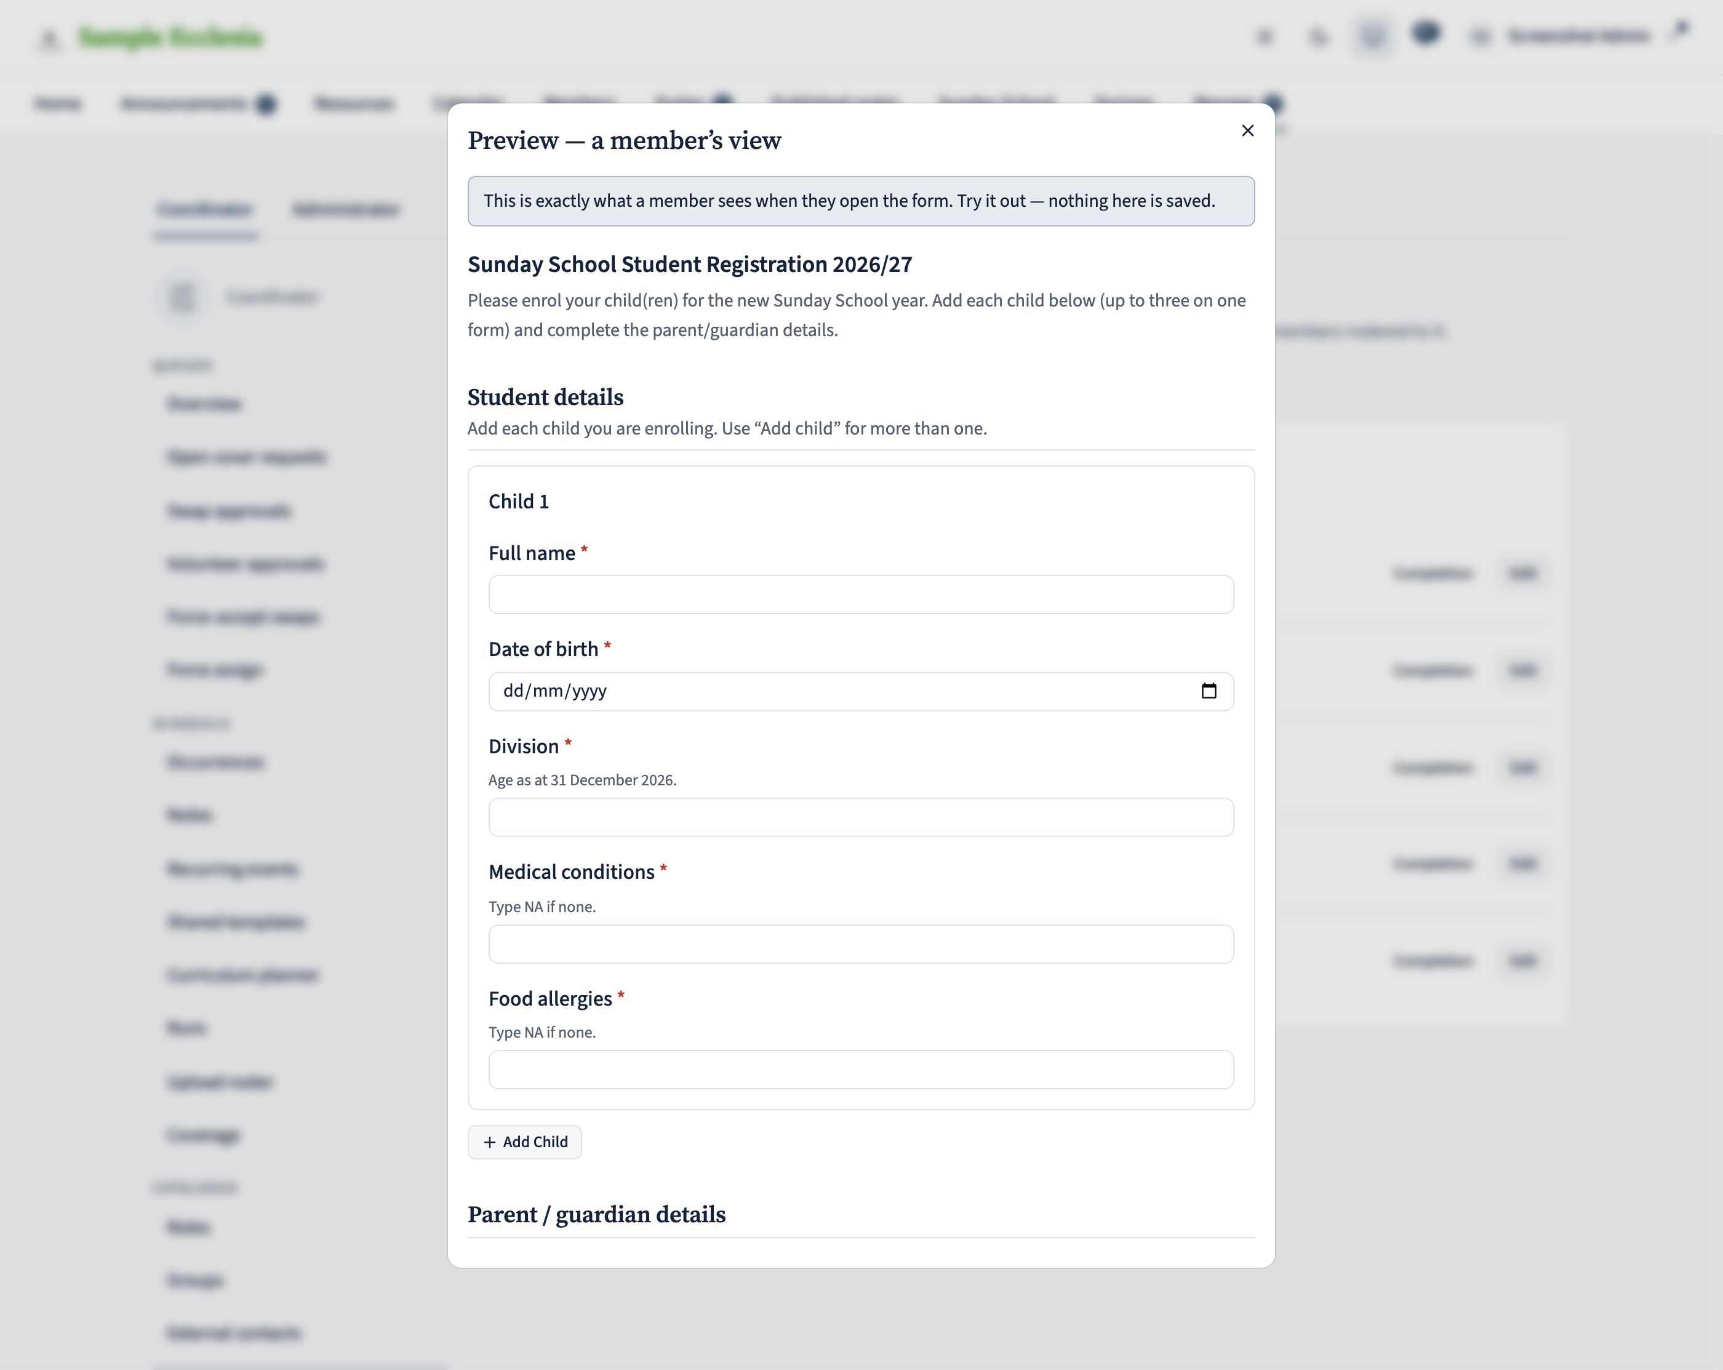Click the Child 1 heading
The image size is (1723, 1370).
(519, 501)
